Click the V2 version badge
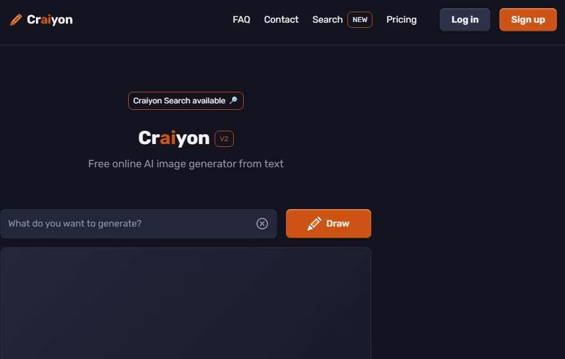 coord(224,139)
